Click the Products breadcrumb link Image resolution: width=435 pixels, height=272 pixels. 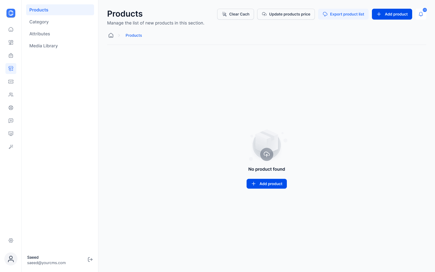tap(134, 35)
